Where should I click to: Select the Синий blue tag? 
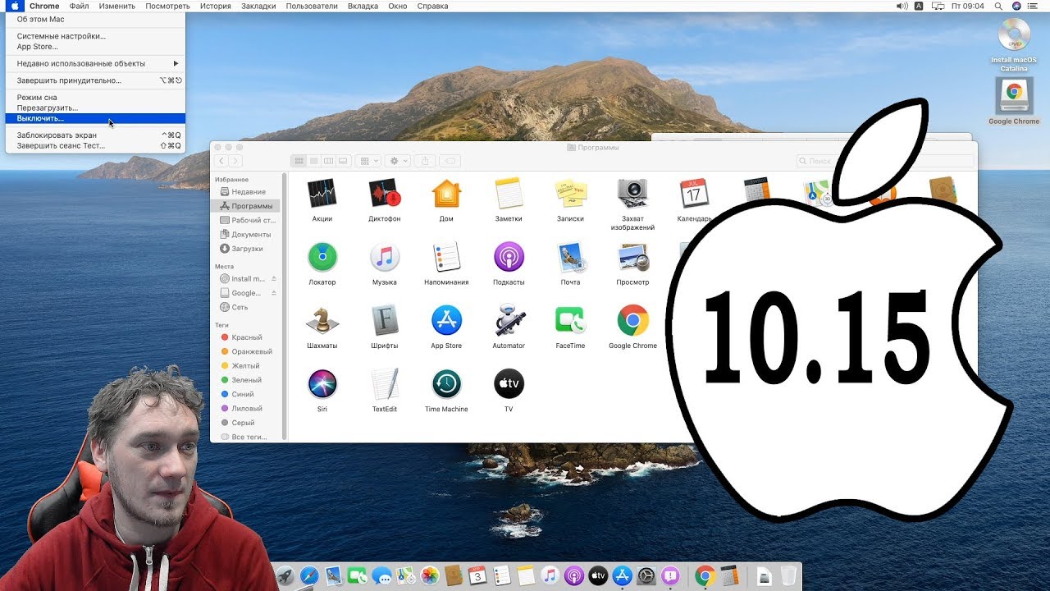click(x=241, y=394)
